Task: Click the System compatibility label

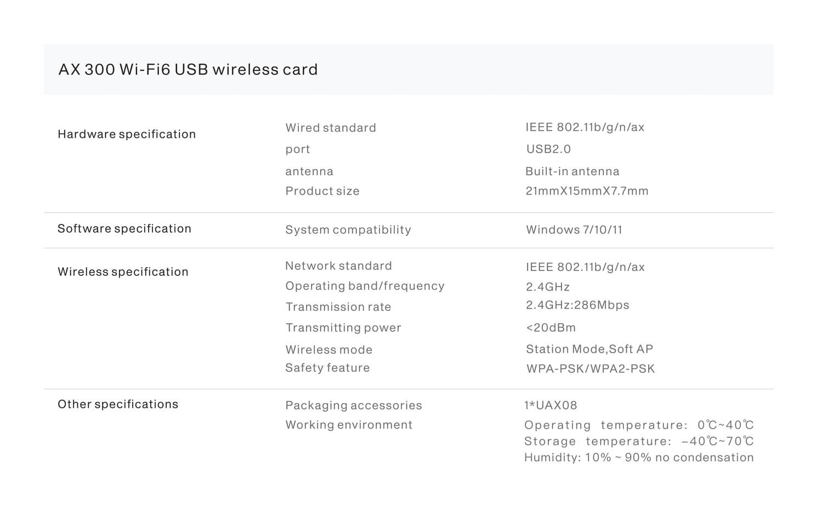Action: click(348, 230)
